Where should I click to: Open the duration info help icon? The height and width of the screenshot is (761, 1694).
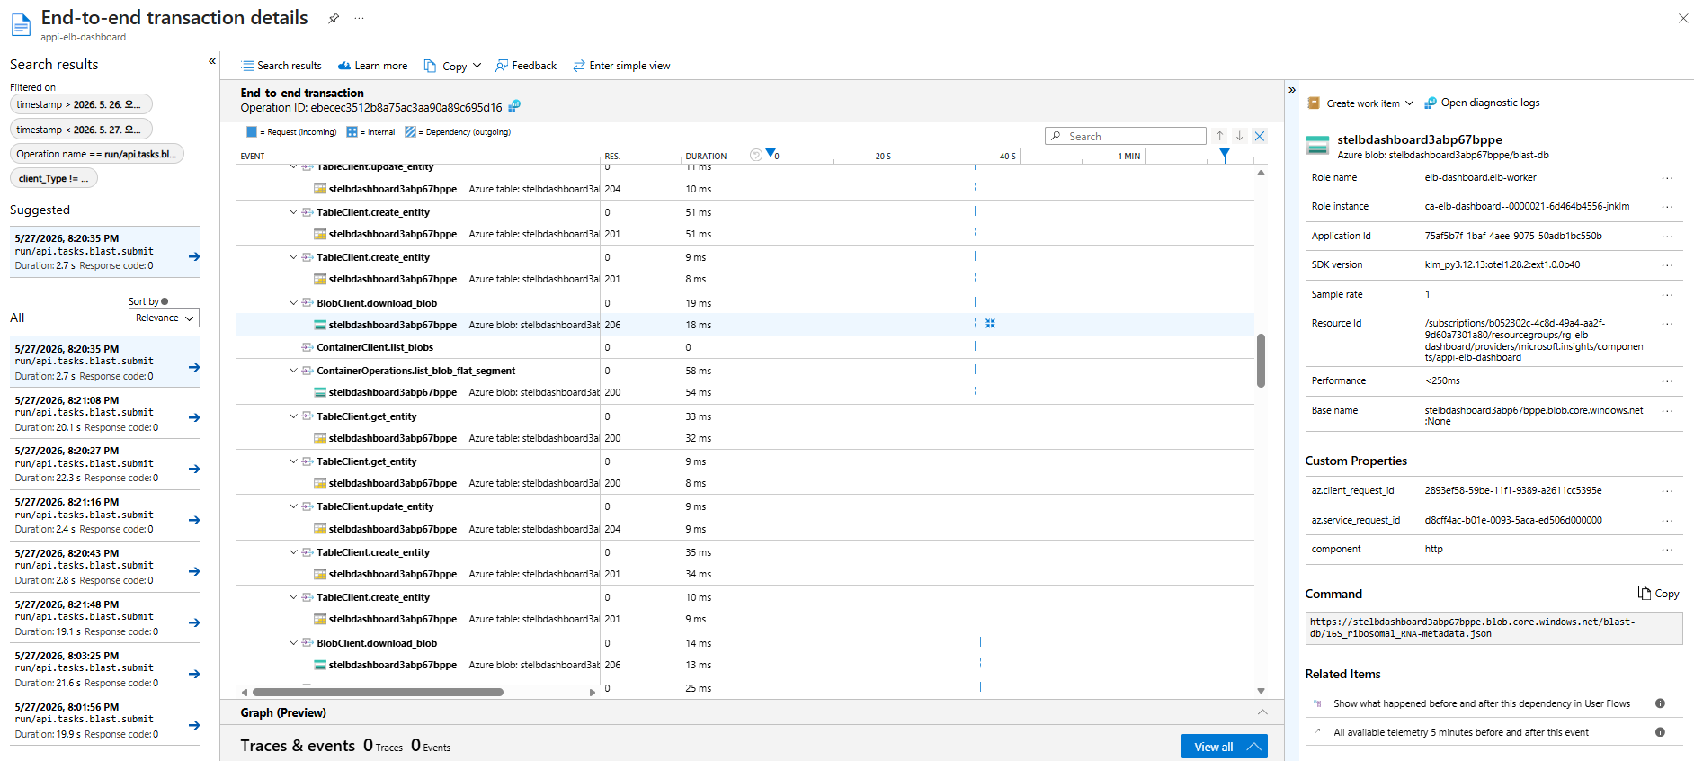click(756, 155)
